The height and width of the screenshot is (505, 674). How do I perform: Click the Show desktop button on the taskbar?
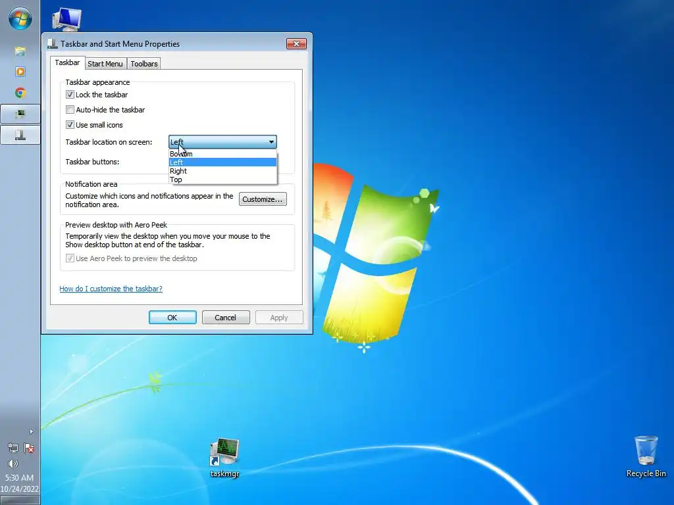point(20,500)
